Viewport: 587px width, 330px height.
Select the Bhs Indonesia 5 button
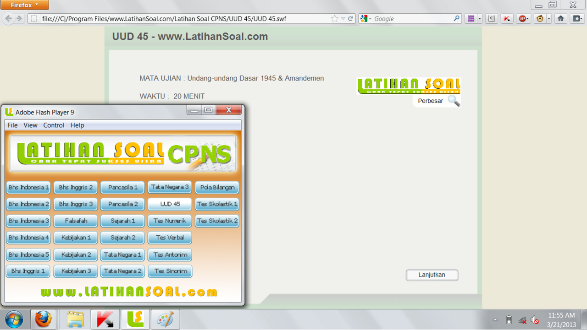[28, 255]
